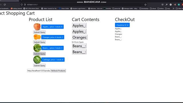Image resolution: width=183 pixels, height=103 pixels.
Task: Click second Apples in checkout list
Action: pyautogui.click(x=118, y=31)
